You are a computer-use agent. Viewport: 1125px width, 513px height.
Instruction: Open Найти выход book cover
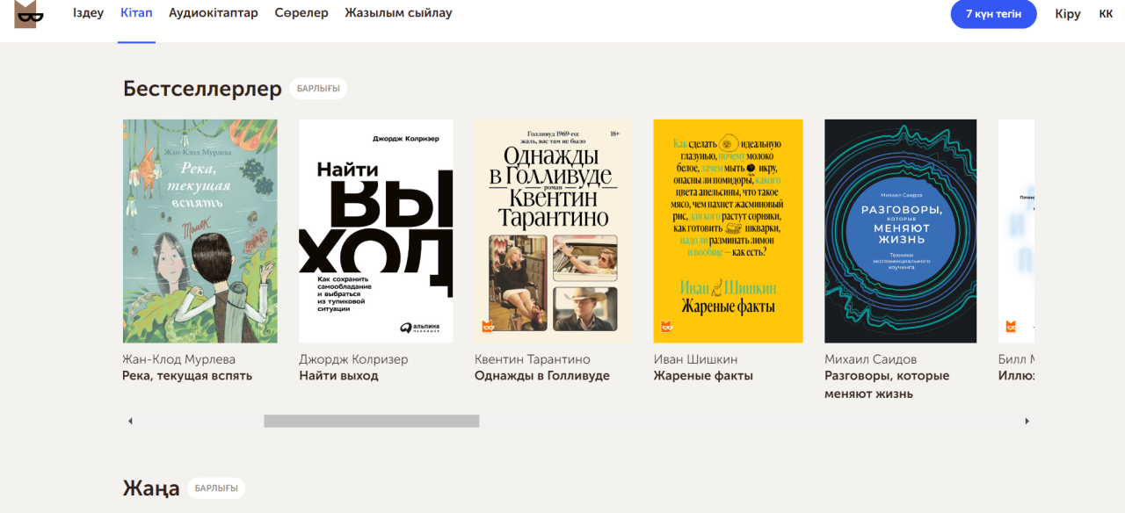pyautogui.click(x=376, y=231)
